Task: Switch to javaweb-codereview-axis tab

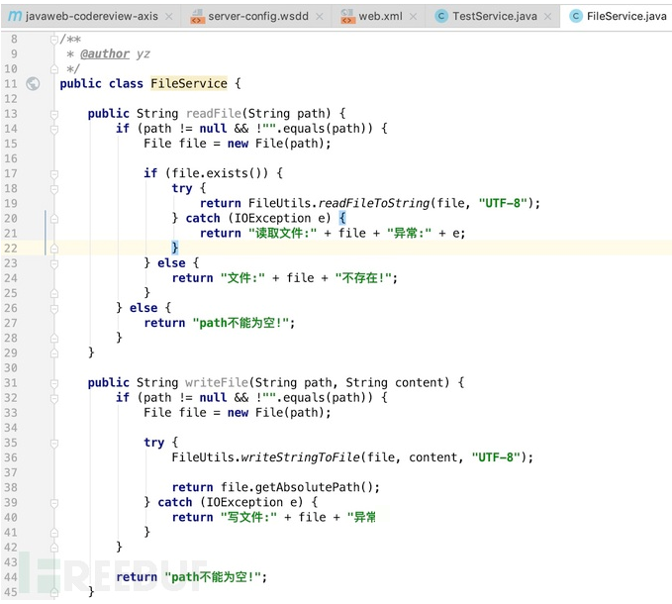Action: (x=91, y=16)
